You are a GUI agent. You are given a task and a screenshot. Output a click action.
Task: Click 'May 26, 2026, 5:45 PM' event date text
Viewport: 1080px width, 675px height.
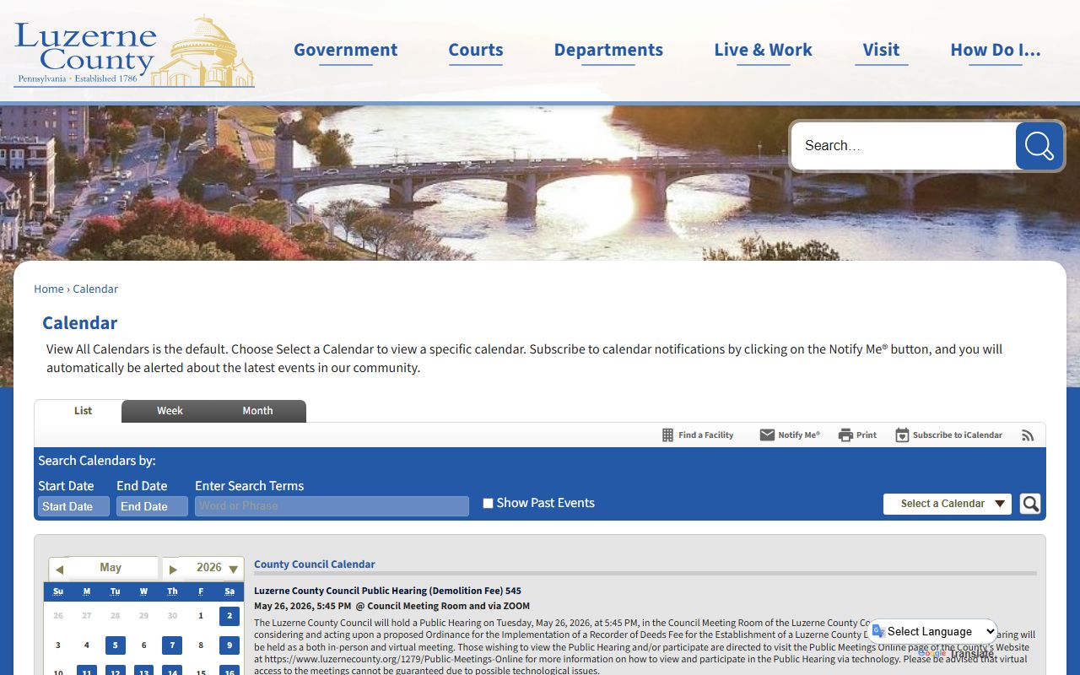(x=302, y=606)
